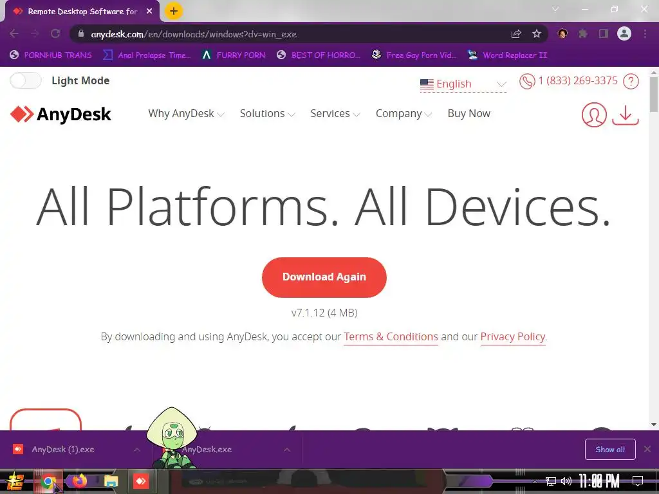Close the downloads bar

click(x=647, y=450)
